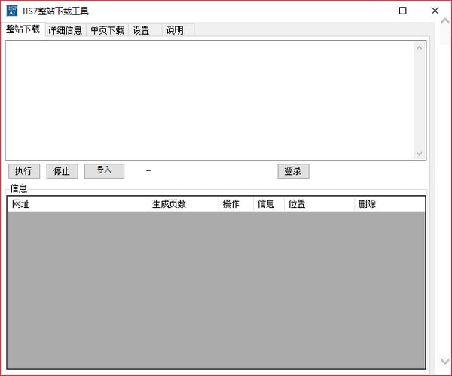Click the 删除 column header
The image size is (452, 376).
[x=389, y=204]
